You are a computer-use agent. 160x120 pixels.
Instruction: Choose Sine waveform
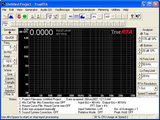click(x=10, y=74)
